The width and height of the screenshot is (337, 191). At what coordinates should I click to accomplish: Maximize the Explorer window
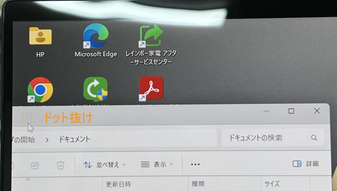291,111
